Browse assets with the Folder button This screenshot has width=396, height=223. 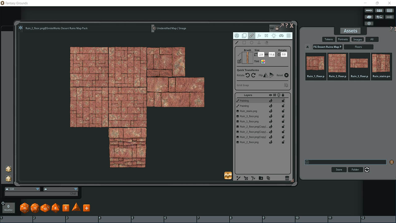coord(355,169)
